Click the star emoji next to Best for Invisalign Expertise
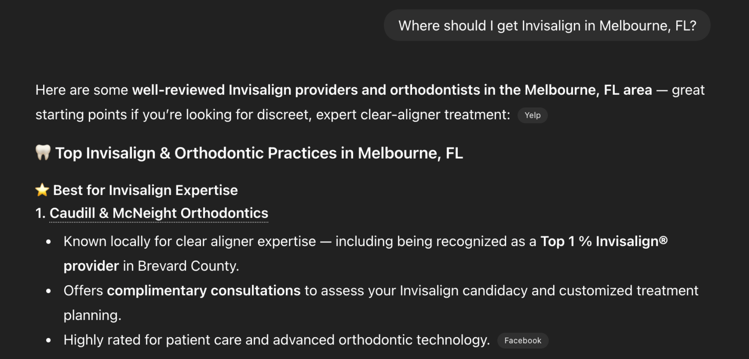The image size is (749, 359). (42, 189)
